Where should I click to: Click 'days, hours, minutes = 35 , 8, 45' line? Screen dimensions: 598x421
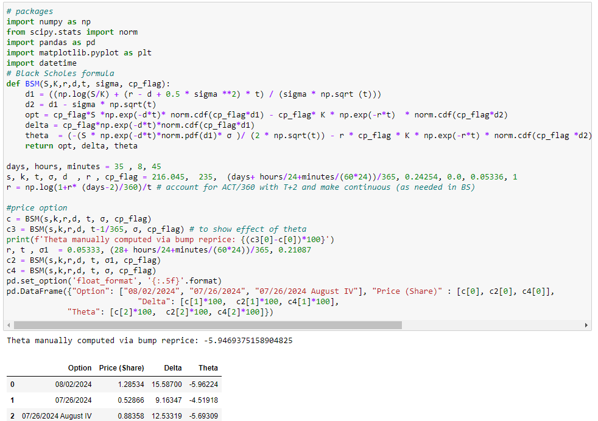pyautogui.click(x=84, y=167)
